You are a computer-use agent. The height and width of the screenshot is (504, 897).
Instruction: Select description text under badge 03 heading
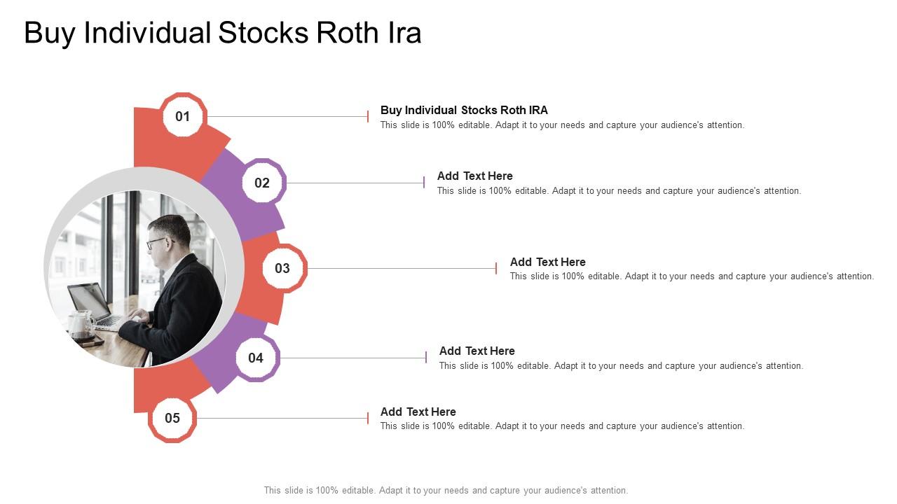(x=692, y=276)
